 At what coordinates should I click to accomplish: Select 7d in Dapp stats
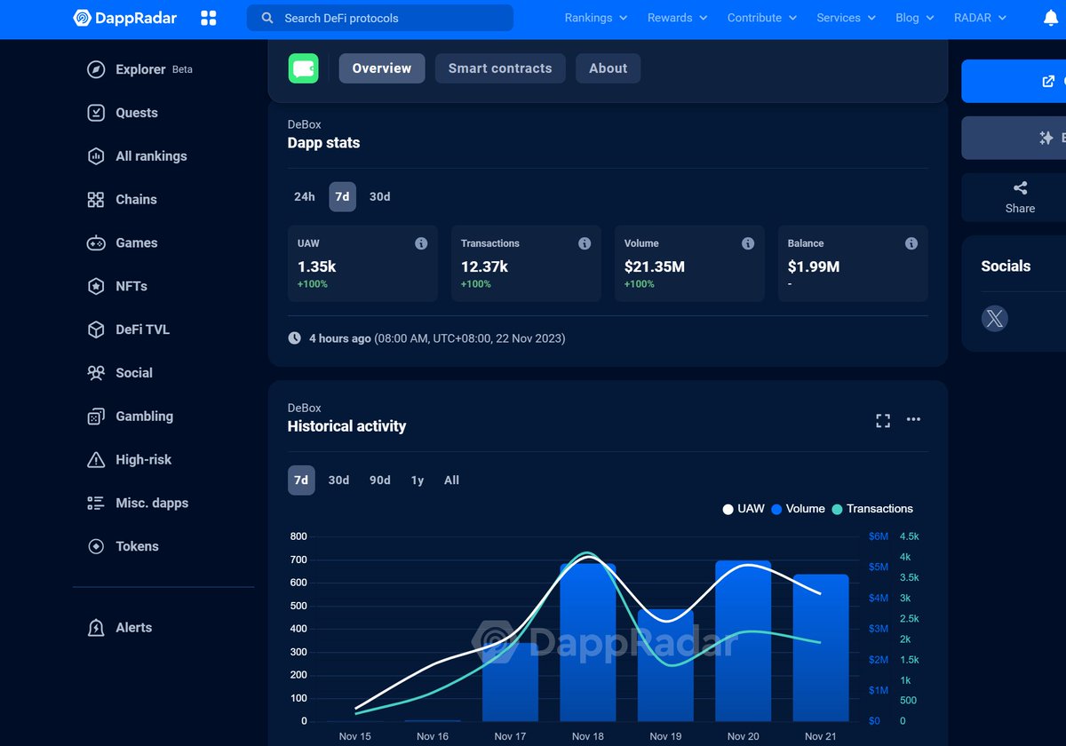tap(342, 197)
